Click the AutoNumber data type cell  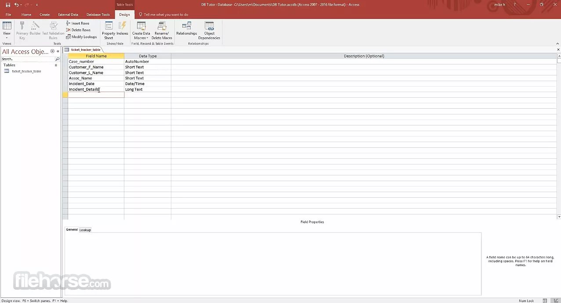pyautogui.click(x=148, y=61)
